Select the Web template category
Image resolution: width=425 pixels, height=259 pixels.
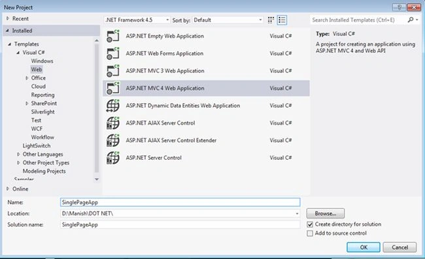click(37, 70)
